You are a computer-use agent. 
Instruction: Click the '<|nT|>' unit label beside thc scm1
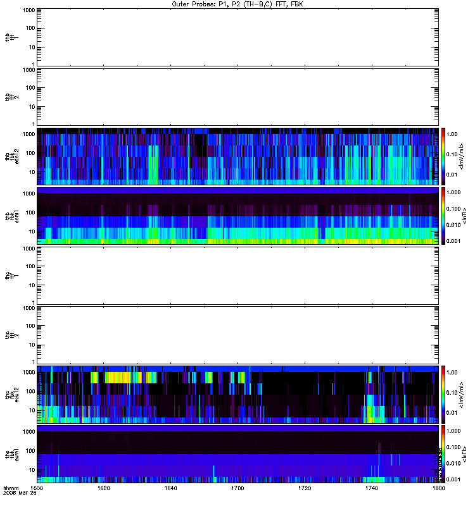465,454
